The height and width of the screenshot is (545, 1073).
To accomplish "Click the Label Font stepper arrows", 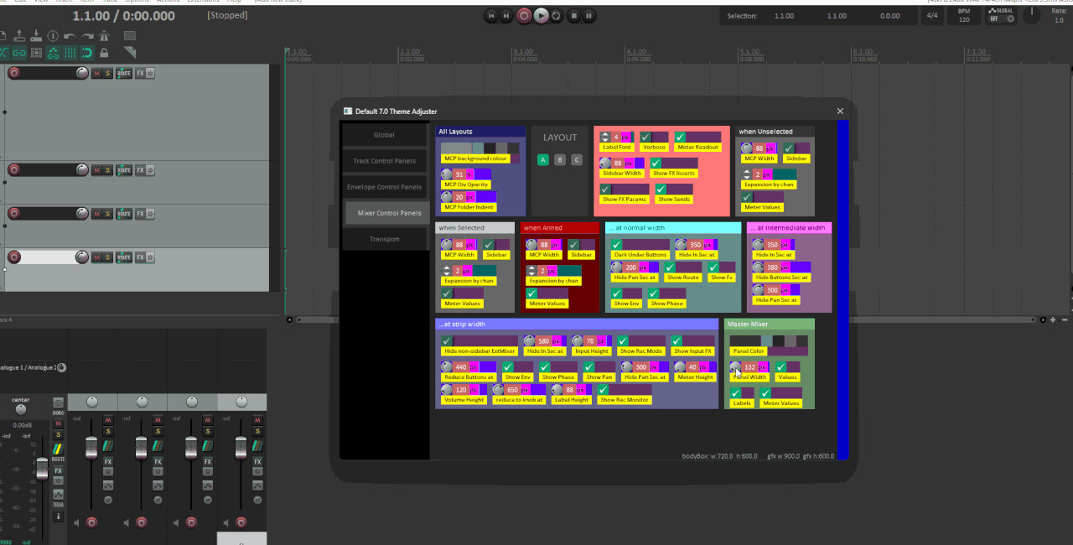I will [605, 137].
